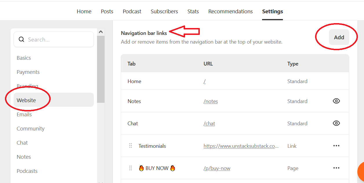This screenshot has width=364, height=183.
Task: Switch to the Recommendations tab
Action: click(230, 11)
